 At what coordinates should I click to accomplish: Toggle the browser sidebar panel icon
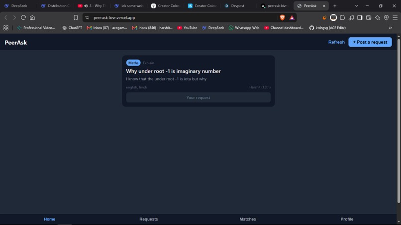(360, 17)
